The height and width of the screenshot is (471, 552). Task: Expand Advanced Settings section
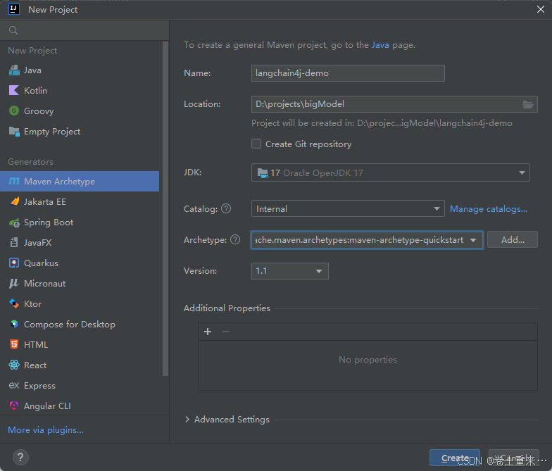pyautogui.click(x=187, y=420)
